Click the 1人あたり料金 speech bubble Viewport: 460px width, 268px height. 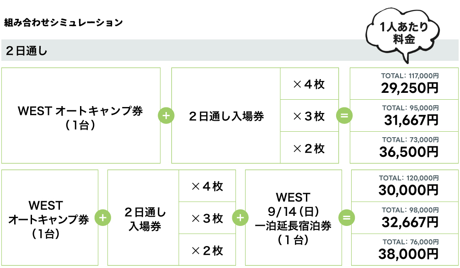(402, 35)
